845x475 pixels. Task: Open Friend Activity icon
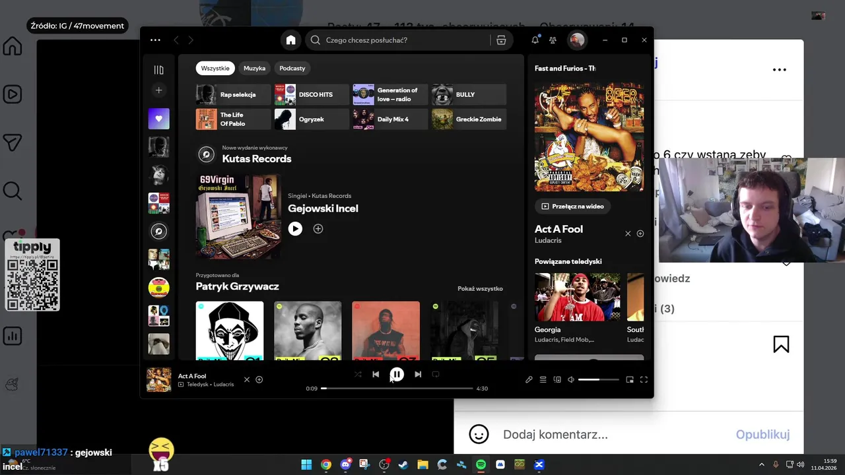click(x=553, y=40)
